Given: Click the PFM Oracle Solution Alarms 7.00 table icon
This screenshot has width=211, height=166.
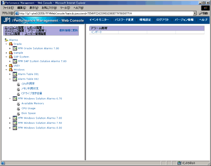Looking at the screenshot, I should click(x=15, y=48).
